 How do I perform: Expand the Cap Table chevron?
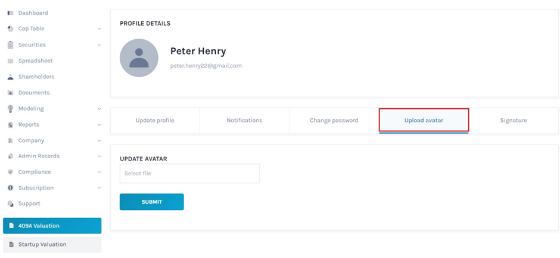click(x=99, y=29)
